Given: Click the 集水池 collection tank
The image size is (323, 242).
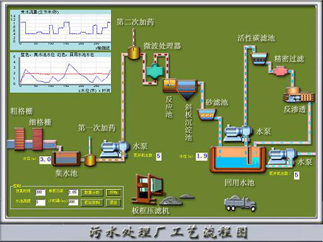Looking at the screenshot, I should [x=66, y=159].
